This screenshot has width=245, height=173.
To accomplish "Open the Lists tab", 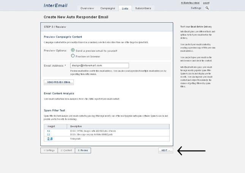I will 125,8.
